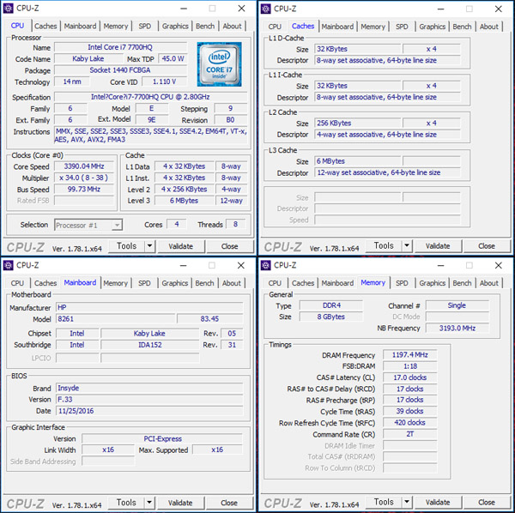Click the Command Rate value 2T
The image size is (515, 513).
point(410,434)
